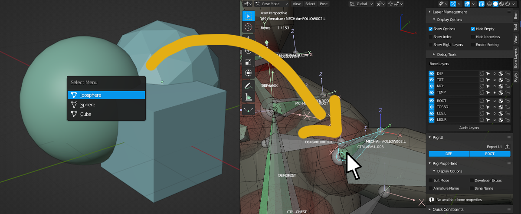This screenshot has height=214, width=521.
Task: Click the TGT layer bone-group icon
Action: tap(501, 80)
